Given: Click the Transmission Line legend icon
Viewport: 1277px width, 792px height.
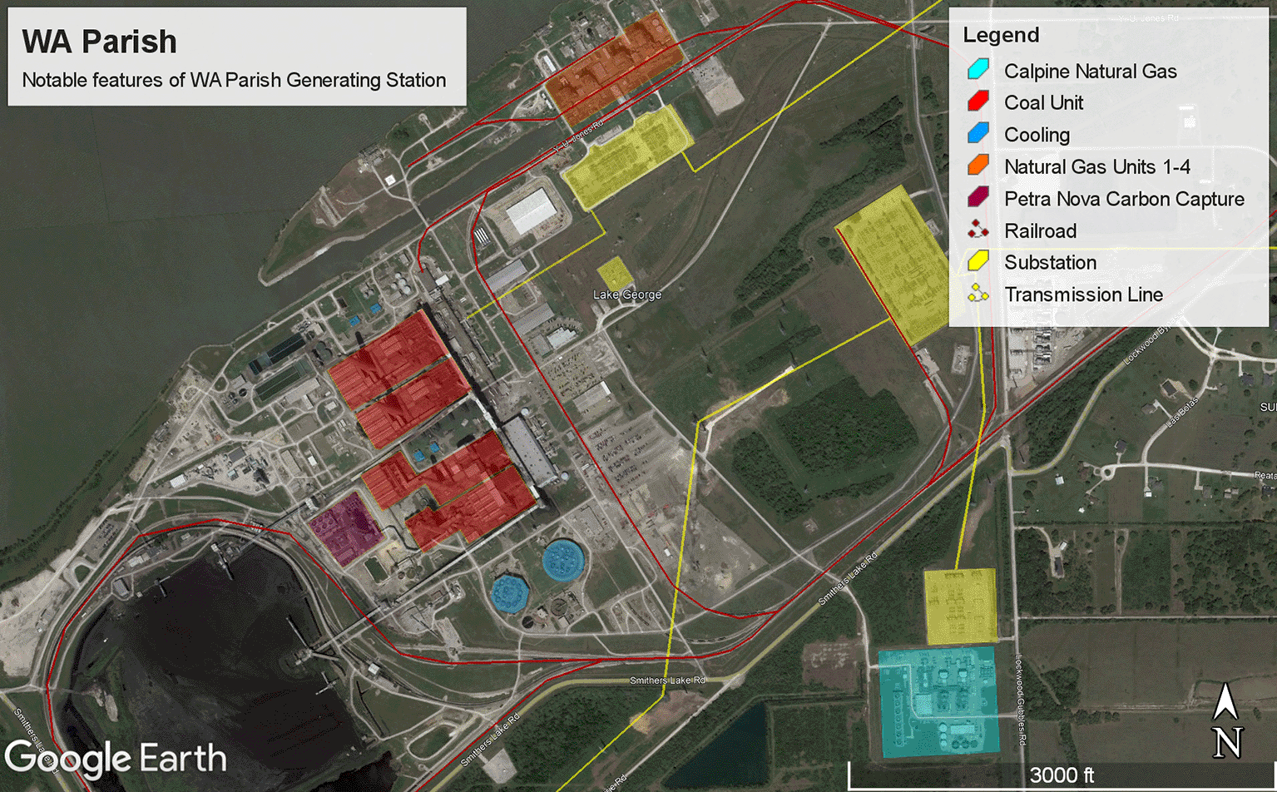Looking at the screenshot, I should (978, 295).
